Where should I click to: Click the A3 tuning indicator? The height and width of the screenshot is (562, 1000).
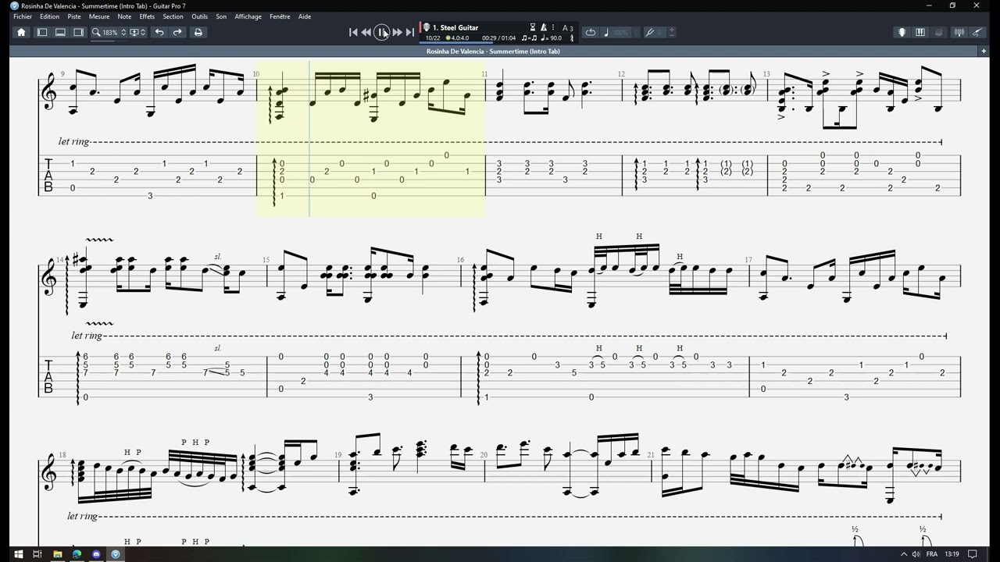(568, 28)
